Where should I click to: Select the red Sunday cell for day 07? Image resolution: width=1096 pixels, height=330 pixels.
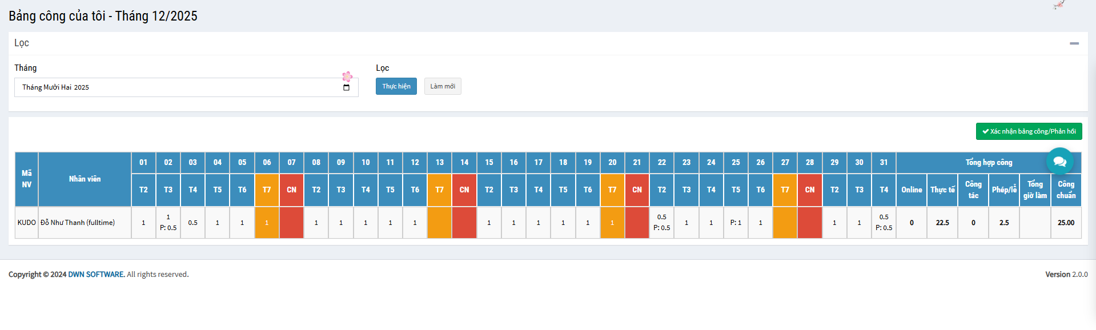click(291, 223)
